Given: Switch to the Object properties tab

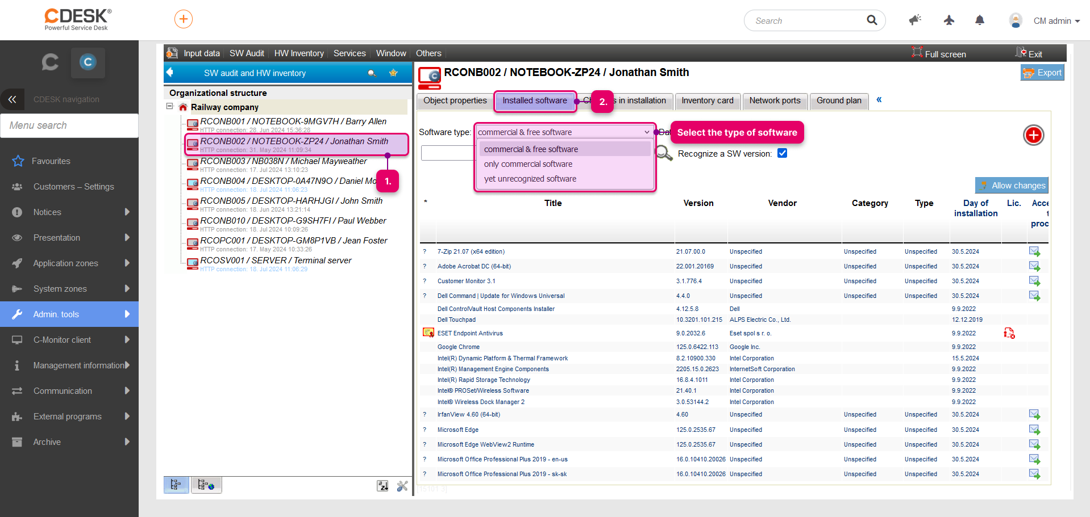Looking at the screenshot, I should [x=455, y=101].
